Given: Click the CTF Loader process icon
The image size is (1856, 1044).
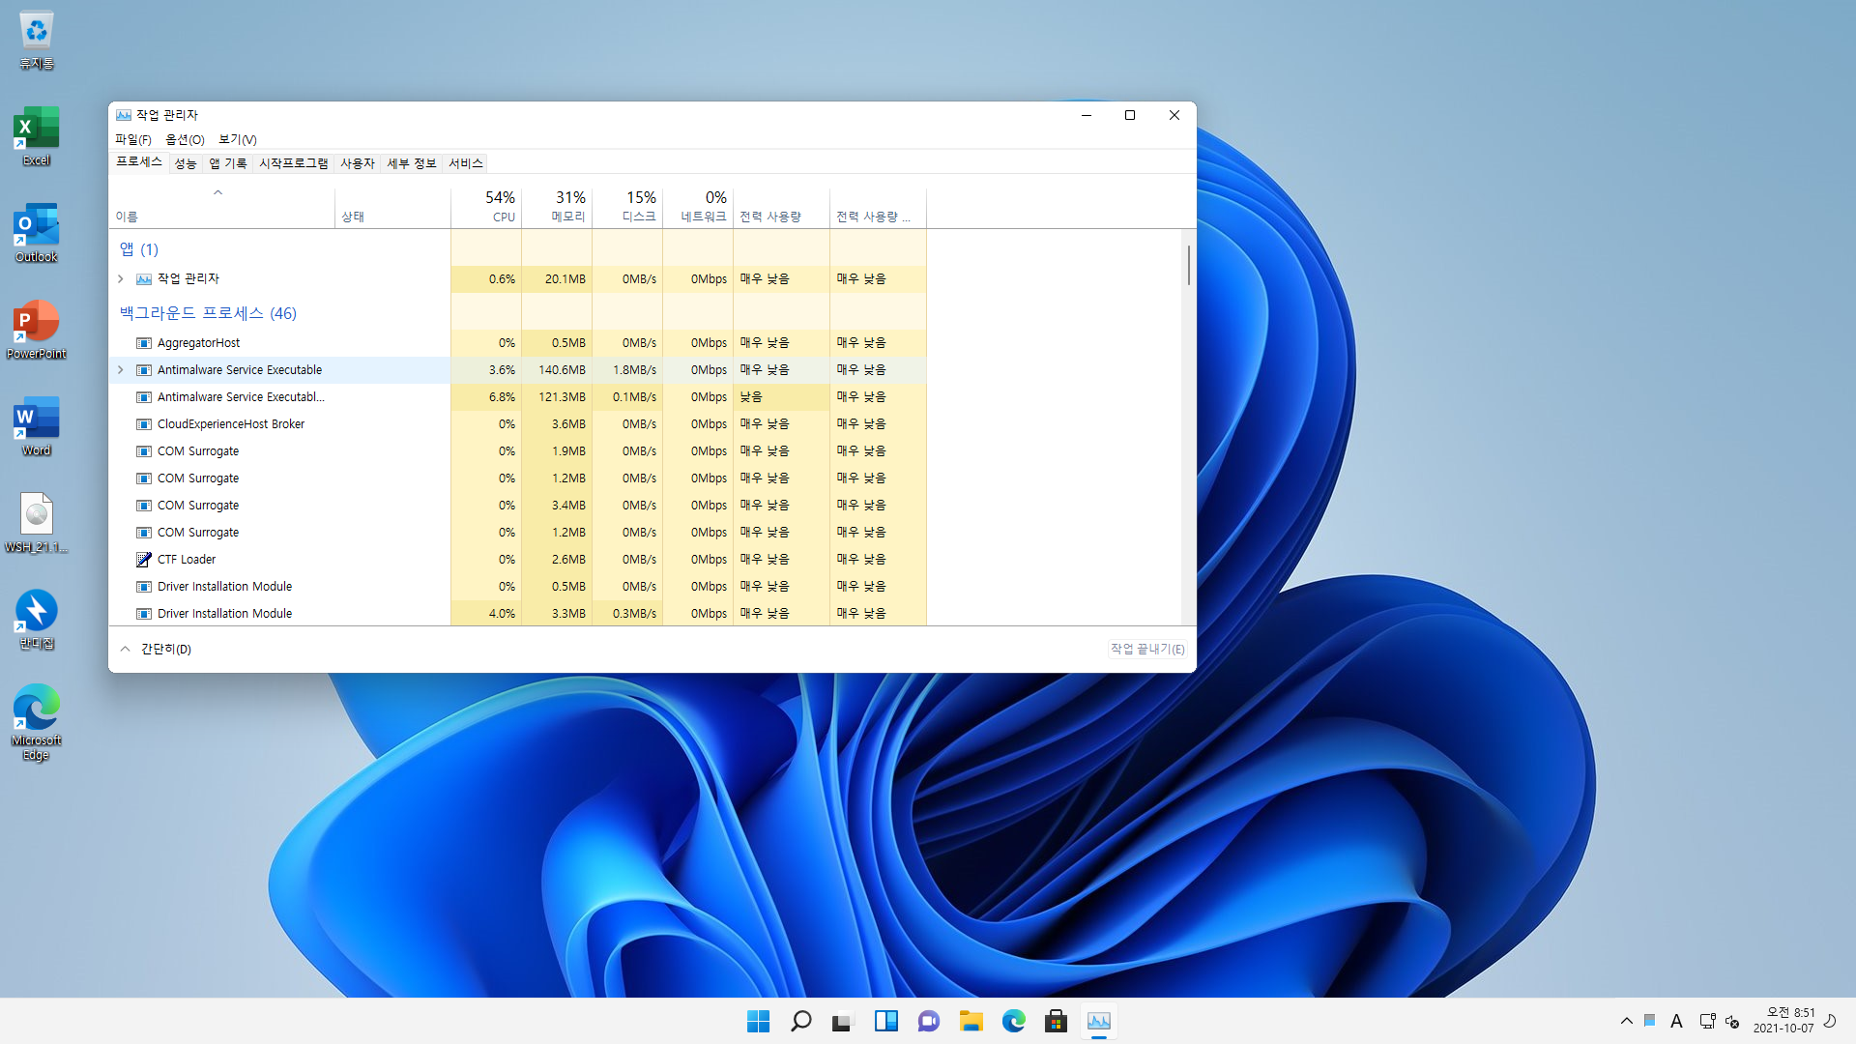Looking at the screenshot, I should click(144, 560).
